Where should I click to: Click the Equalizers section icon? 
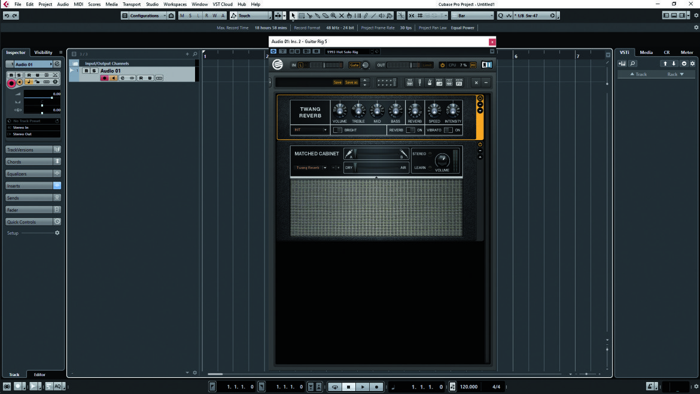pos(57,173)
